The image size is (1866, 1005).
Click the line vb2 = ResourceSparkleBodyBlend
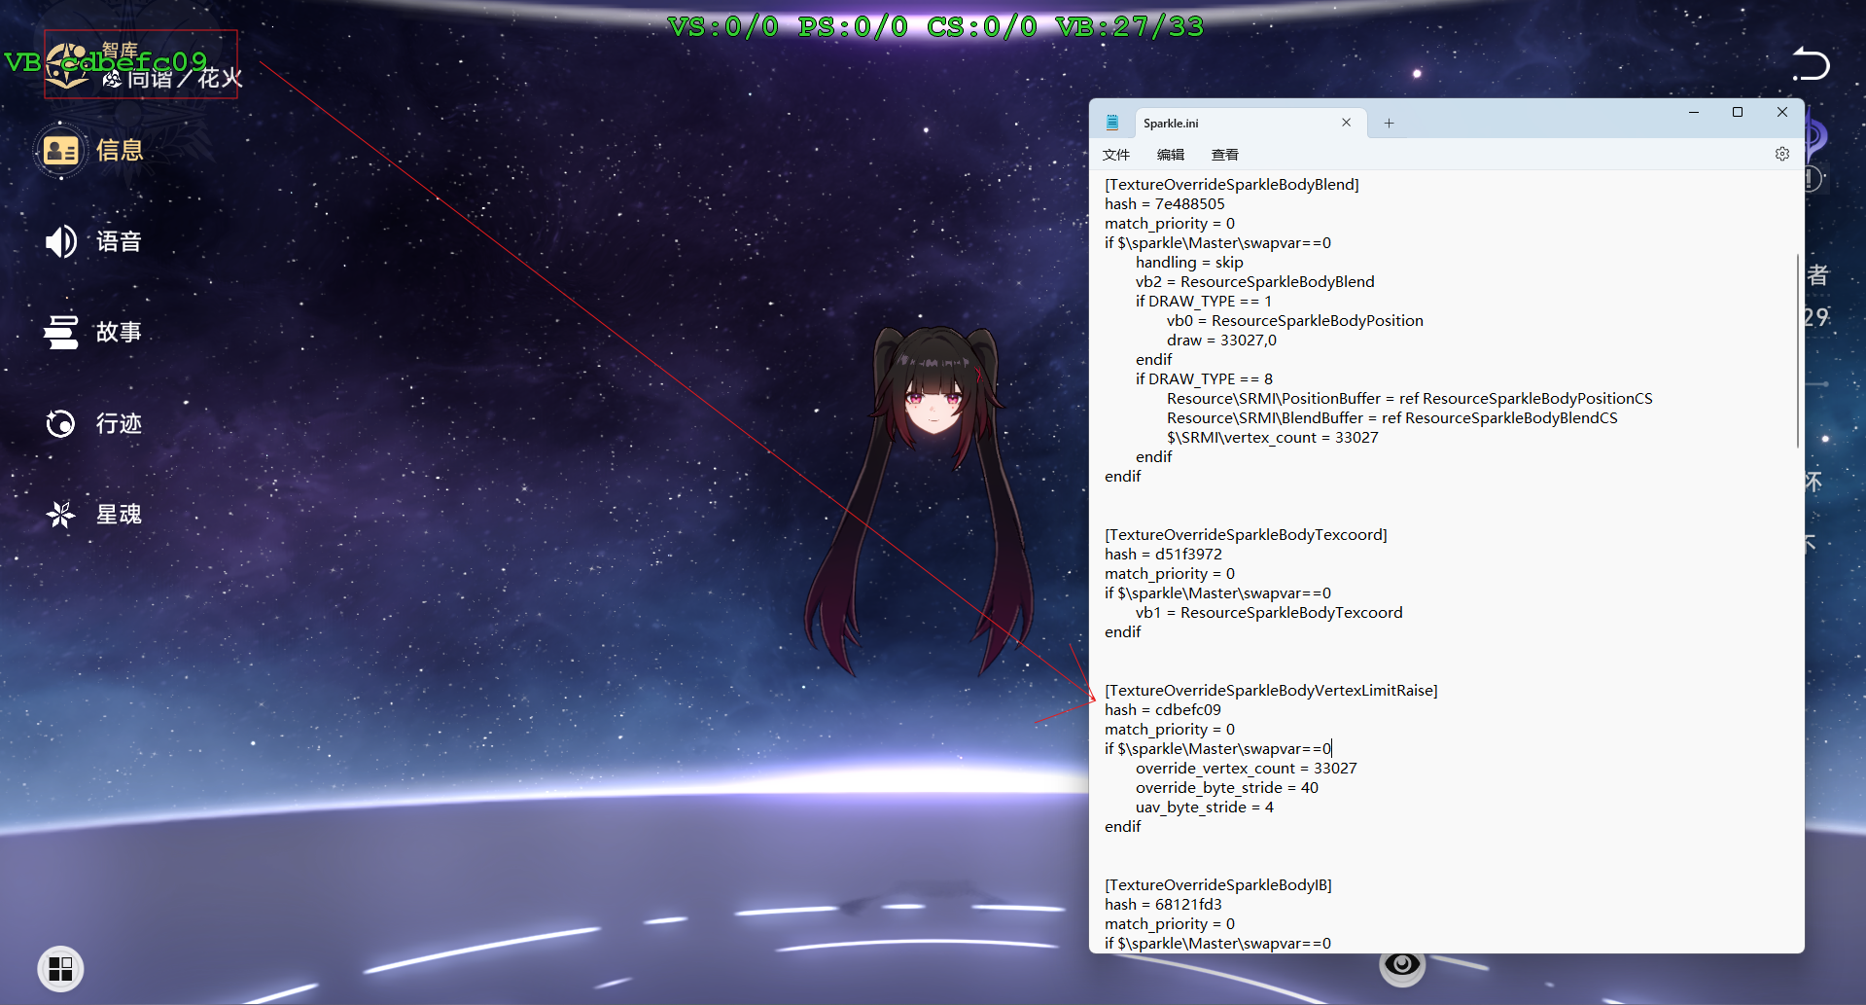(x=1255, y=282)
